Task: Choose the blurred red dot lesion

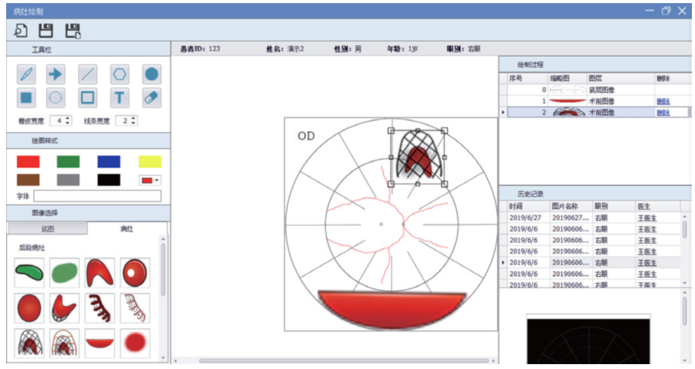Action: [135, 343]
